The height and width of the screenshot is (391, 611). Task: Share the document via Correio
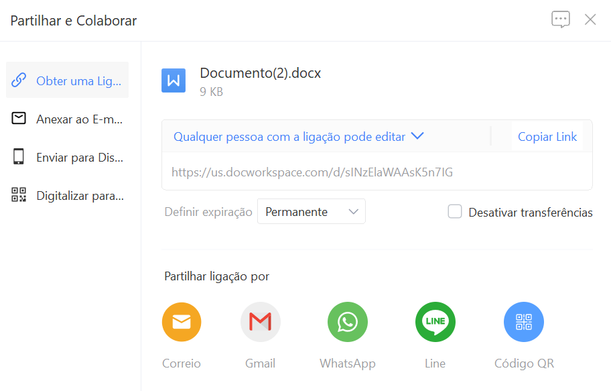tap(182, 322)
